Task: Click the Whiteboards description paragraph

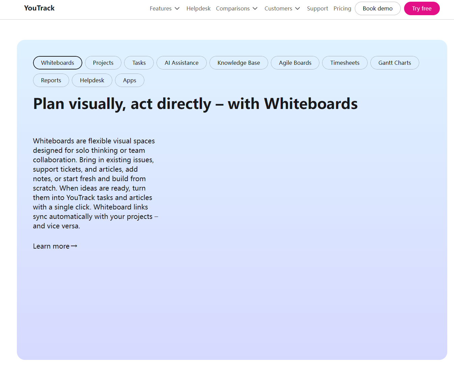Action: point(95,183)
